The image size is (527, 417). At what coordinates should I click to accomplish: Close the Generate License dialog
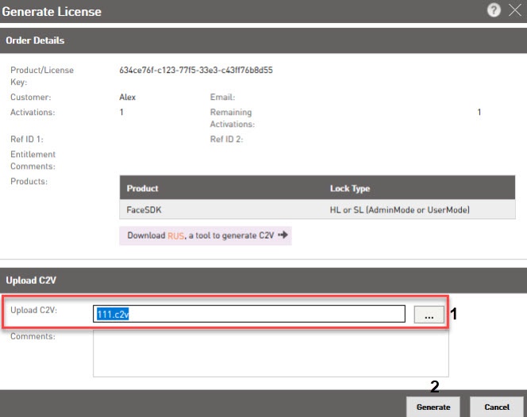(x=515, y=10)
